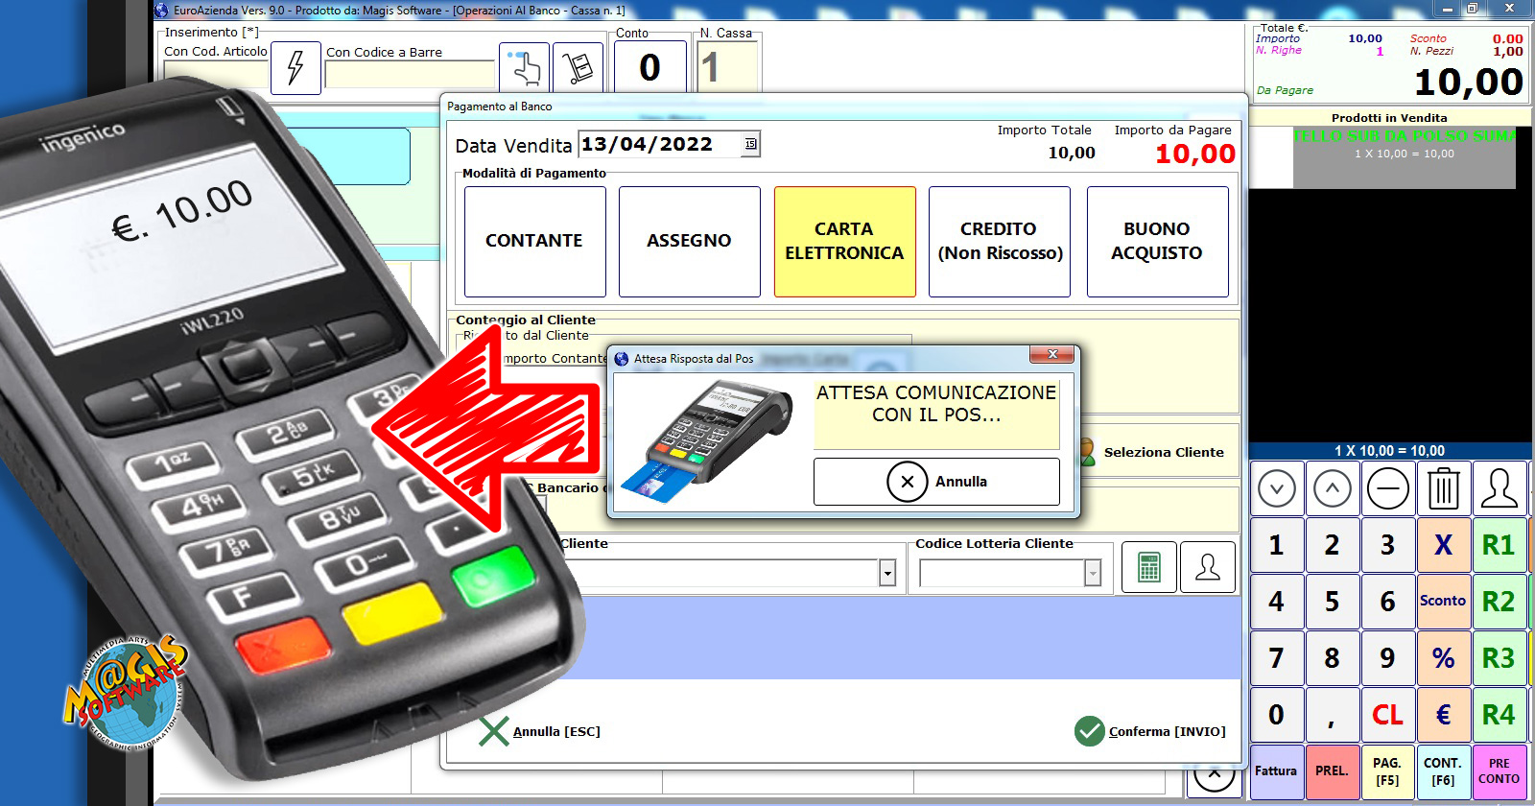Screen dimensions: 1535x806
Task: Click the keypad digit 9
Action: [x=1387, y=658]
